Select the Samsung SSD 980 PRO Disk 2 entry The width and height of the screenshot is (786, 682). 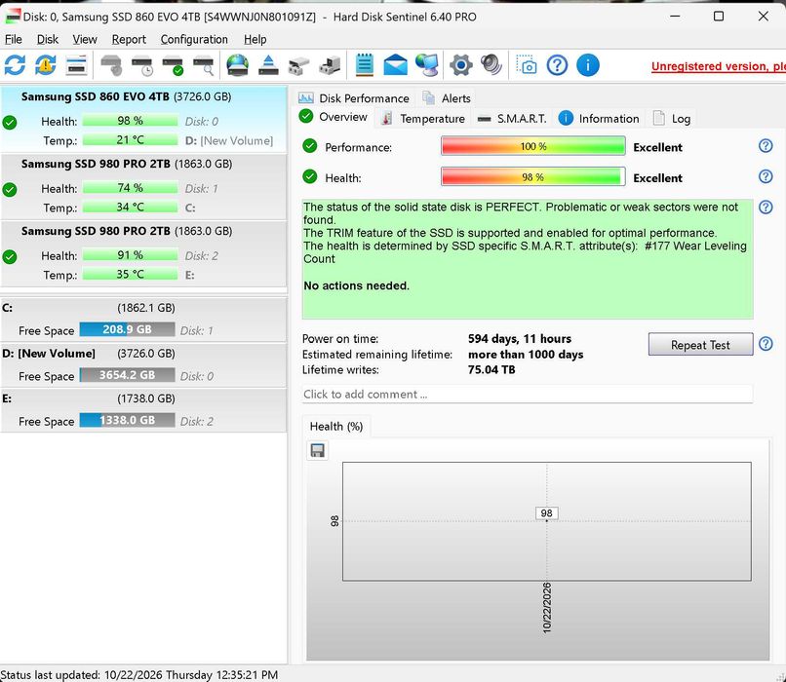(x=144, y=254)
